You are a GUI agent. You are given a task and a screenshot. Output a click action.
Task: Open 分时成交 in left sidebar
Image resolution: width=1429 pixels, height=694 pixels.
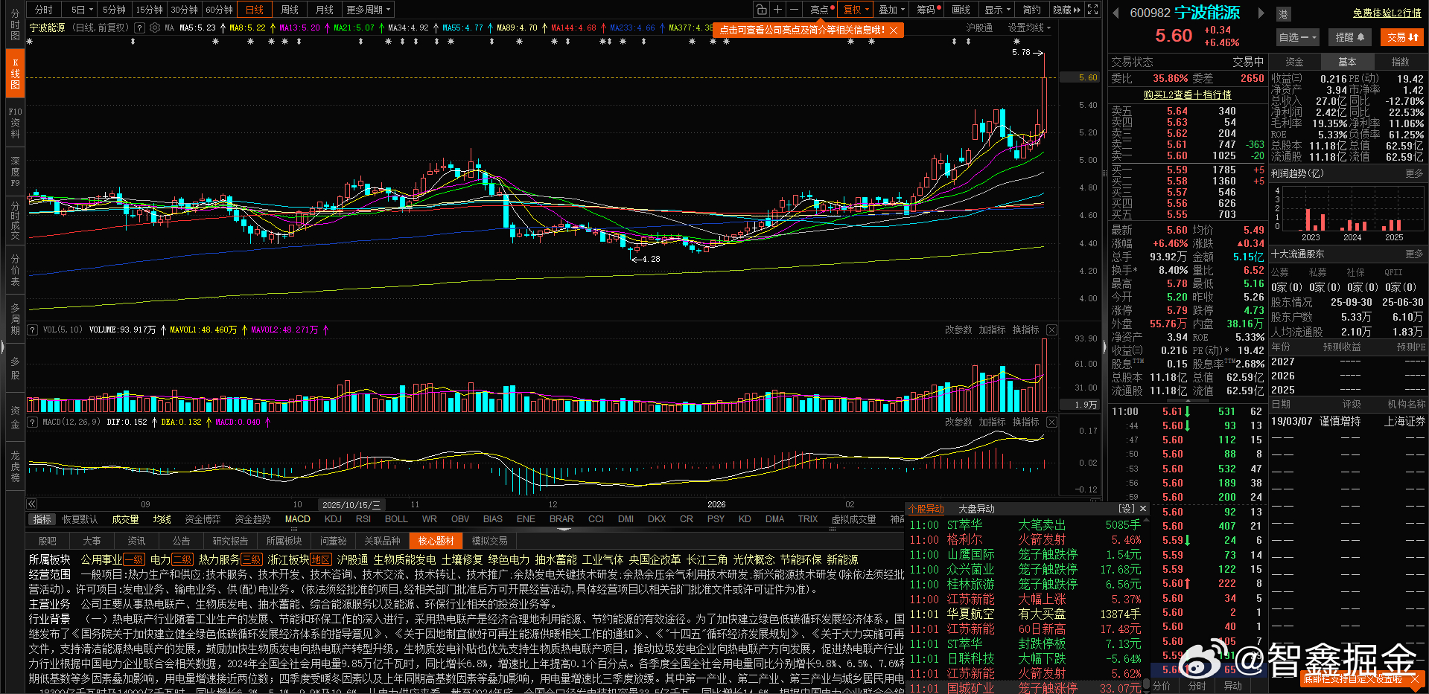[x=15, y=221]
